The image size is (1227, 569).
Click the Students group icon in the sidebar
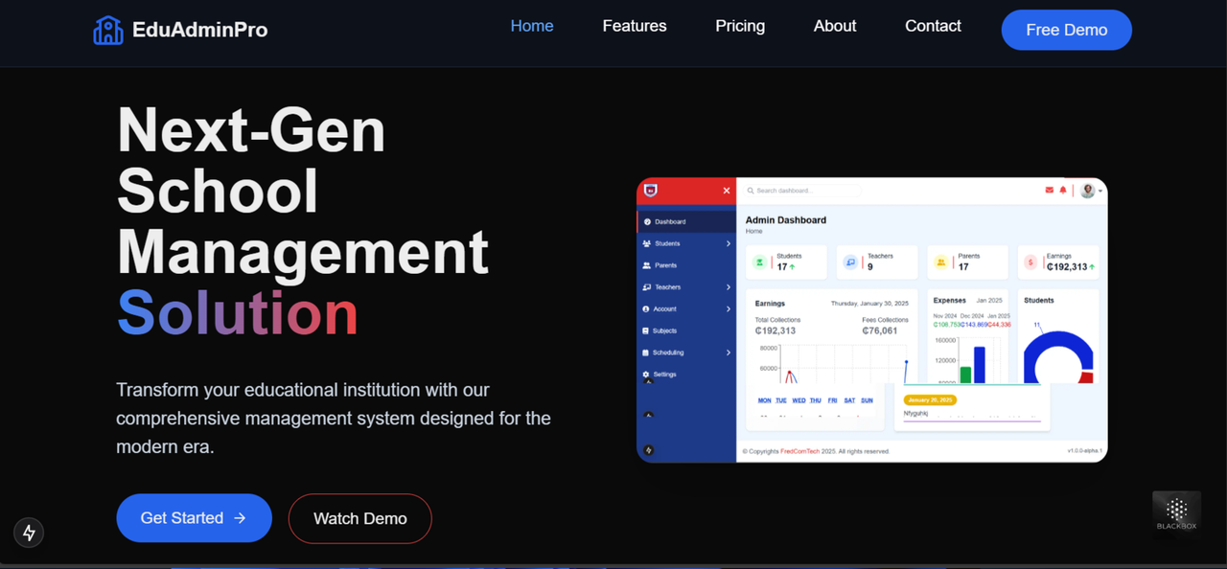tap(646, 243)
